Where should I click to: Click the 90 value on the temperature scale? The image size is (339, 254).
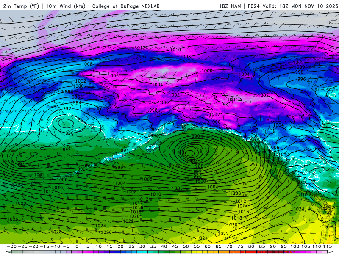click(272, 246)
